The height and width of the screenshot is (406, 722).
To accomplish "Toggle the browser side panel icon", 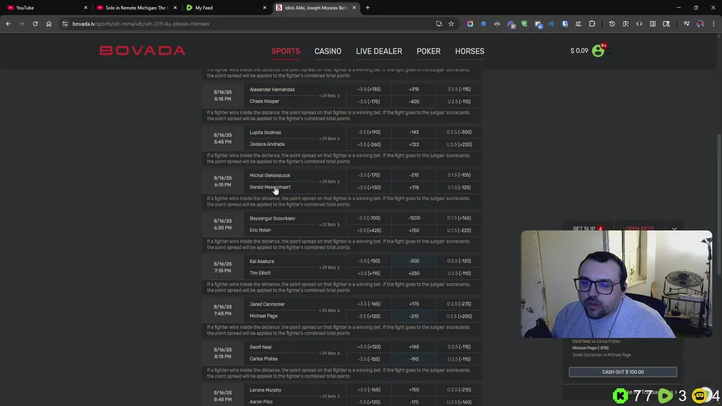I will (653, 24).
